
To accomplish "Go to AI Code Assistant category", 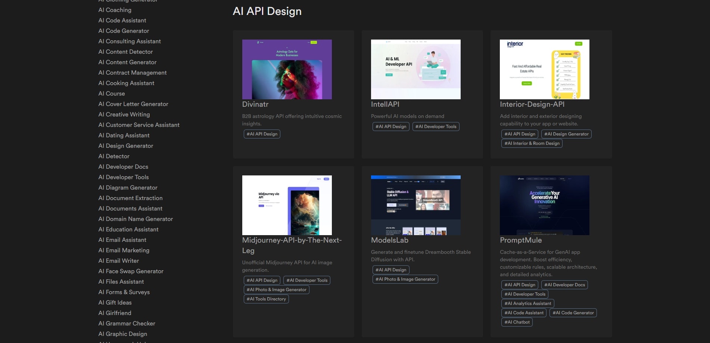I will pyautogui.click(x=122, y=21).
